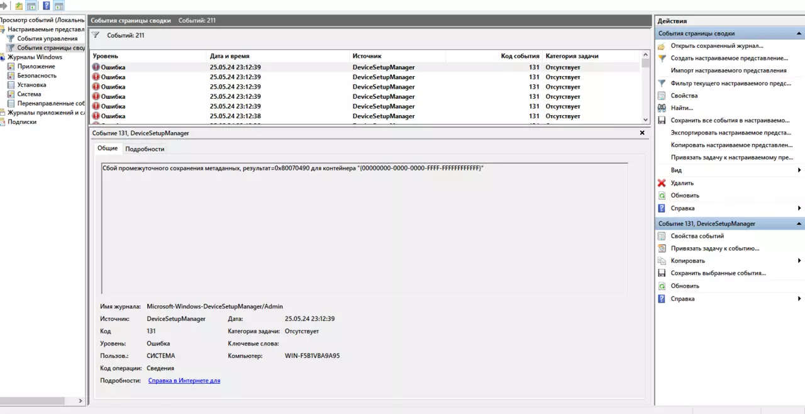Expand Справка submenu under Событие 131 section
Viewport: 805px width, 414px height.
coord(799,299)
